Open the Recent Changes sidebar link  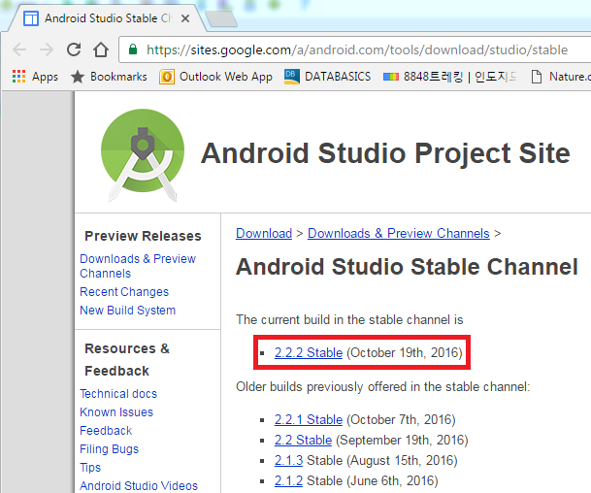pos(124,292)
